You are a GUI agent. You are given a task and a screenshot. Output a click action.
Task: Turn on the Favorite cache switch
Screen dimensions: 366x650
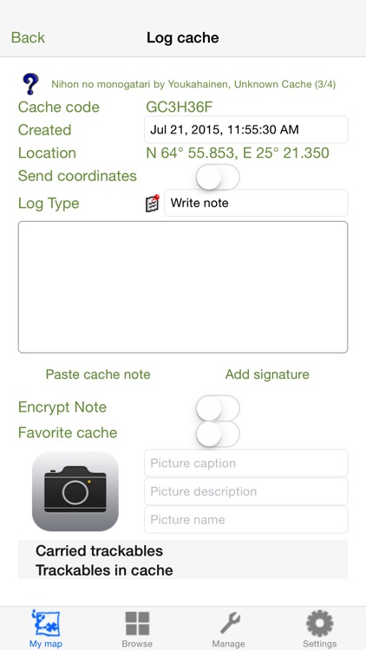pos(218,433)
